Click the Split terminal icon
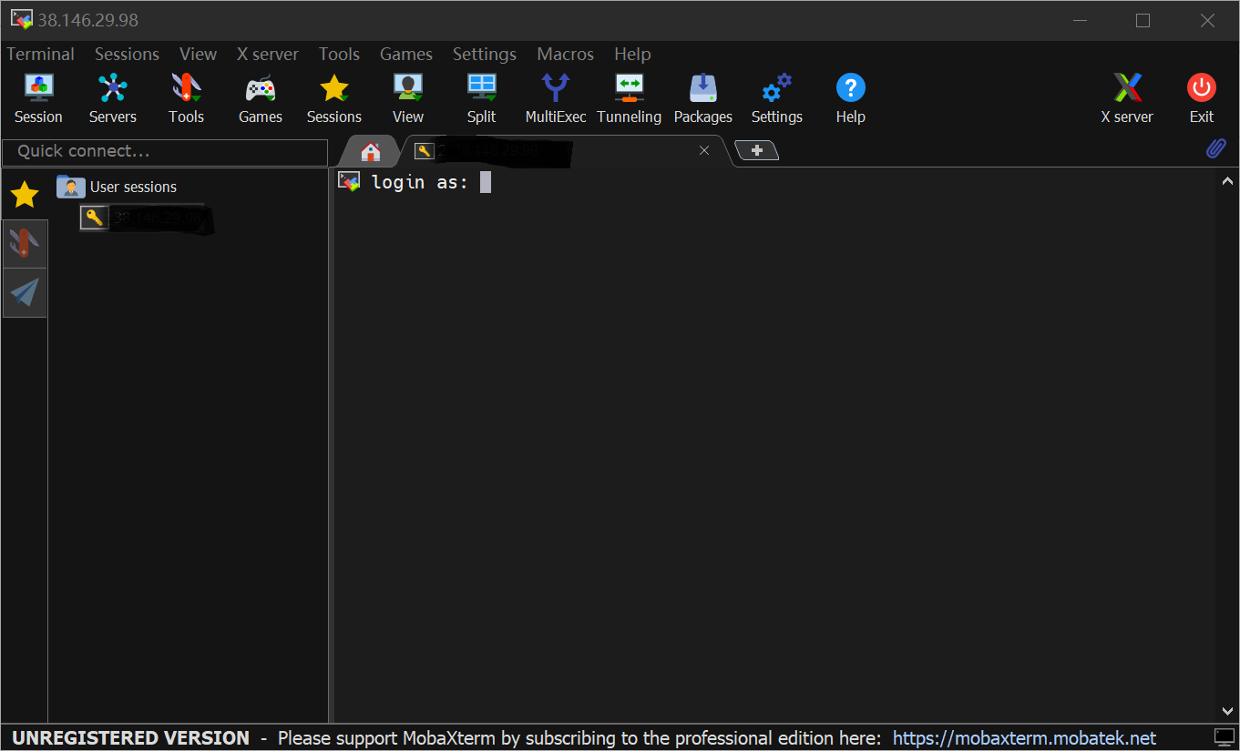This screenshot has height=751, width=1240. 481,98
